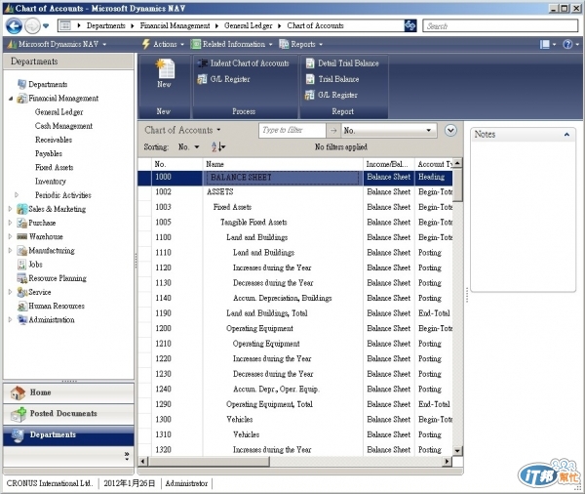Open Cash Management in the tree

click(63, 126)
